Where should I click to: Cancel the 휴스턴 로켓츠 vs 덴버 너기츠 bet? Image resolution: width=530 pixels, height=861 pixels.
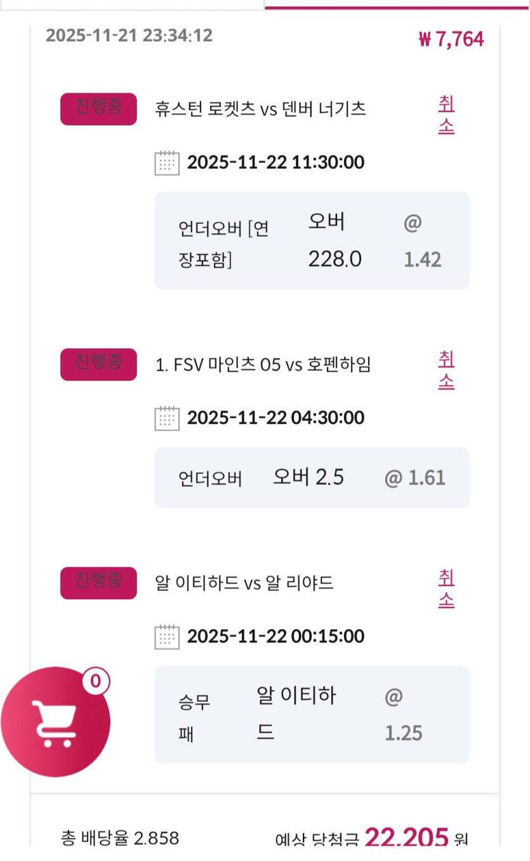pyautogui.click(x=446, y=115)
